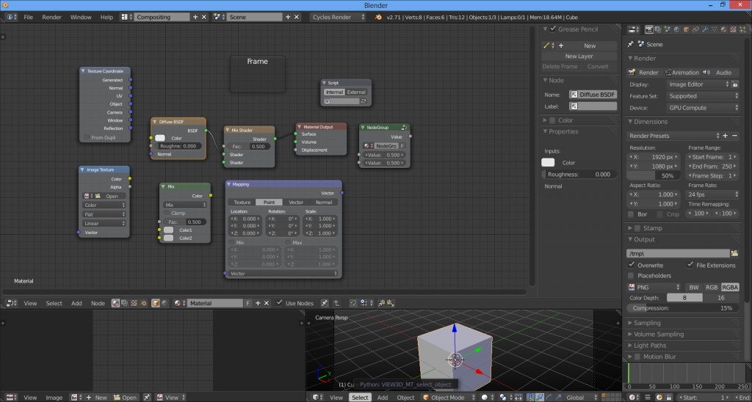752x402 pixels.
Task: Open the Node menu in node editor
Action: click(98, 303)
